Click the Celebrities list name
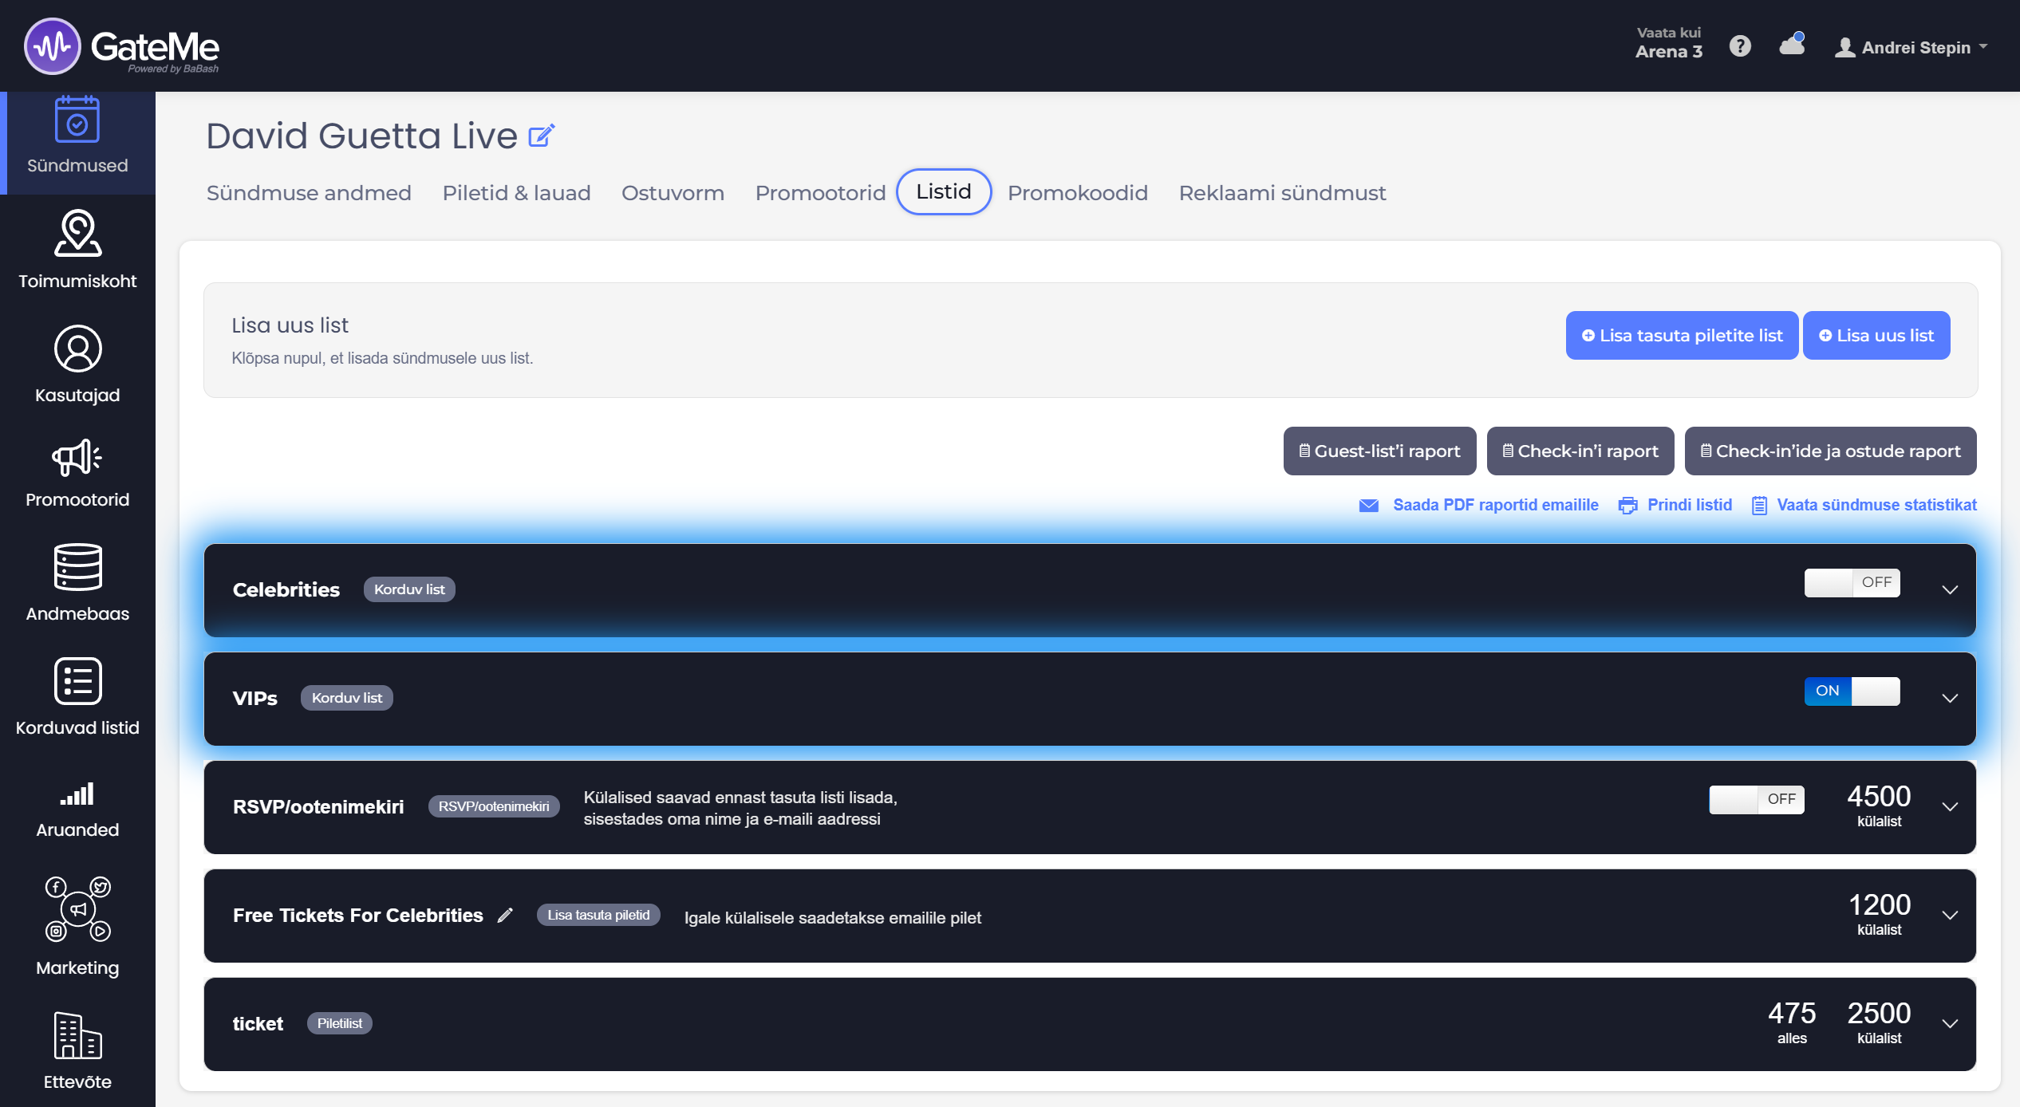The image size is (2020, 1107). tap(286, 590)
